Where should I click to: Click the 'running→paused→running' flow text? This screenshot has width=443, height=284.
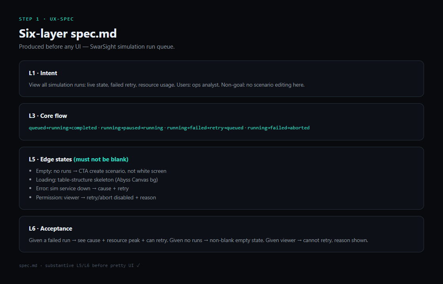(132, 128)
